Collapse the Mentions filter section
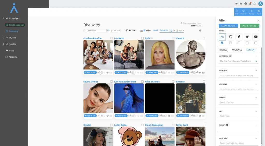This screenshot has height=146, width=265. click(256, 84)
